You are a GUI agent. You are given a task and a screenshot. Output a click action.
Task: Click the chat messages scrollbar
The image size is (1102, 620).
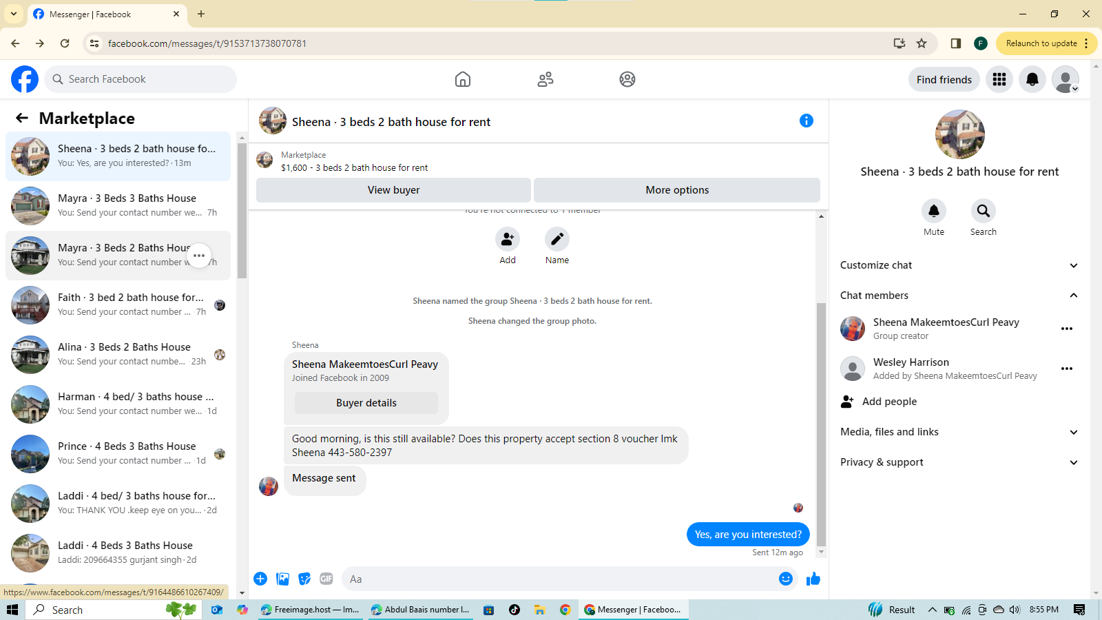(821, 424)
